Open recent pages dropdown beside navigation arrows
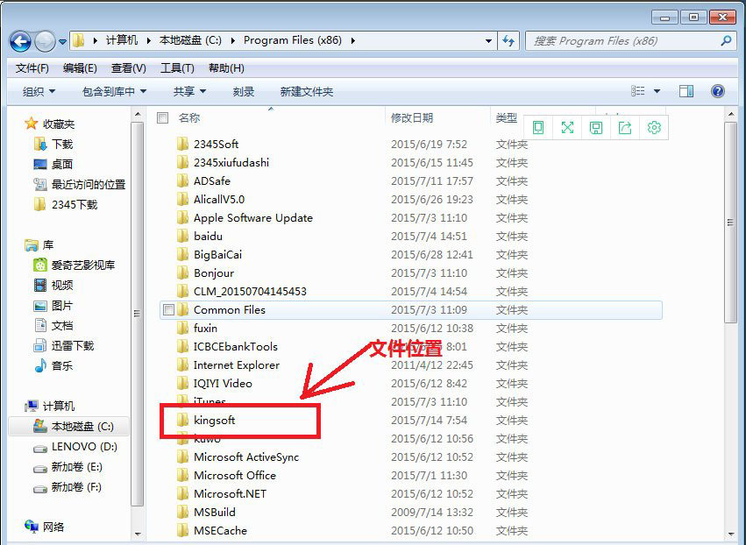Screen dimensions: 746x545 (x=62, y=42)
